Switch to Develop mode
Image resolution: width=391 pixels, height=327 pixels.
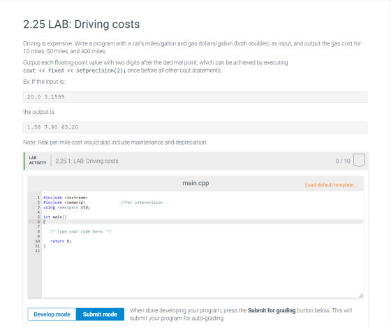click(x=52, y=314)
